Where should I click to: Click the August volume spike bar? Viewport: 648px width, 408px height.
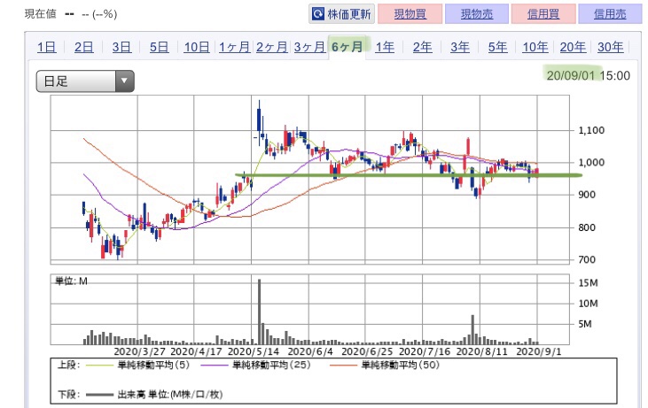pyautogui.click(x=472, y=330)
